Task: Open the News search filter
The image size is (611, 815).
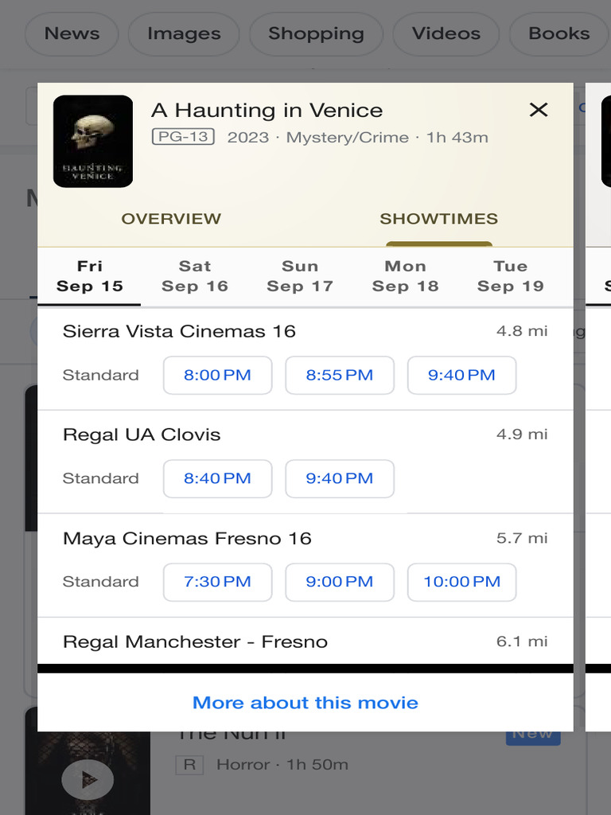Action: (72, 34)
